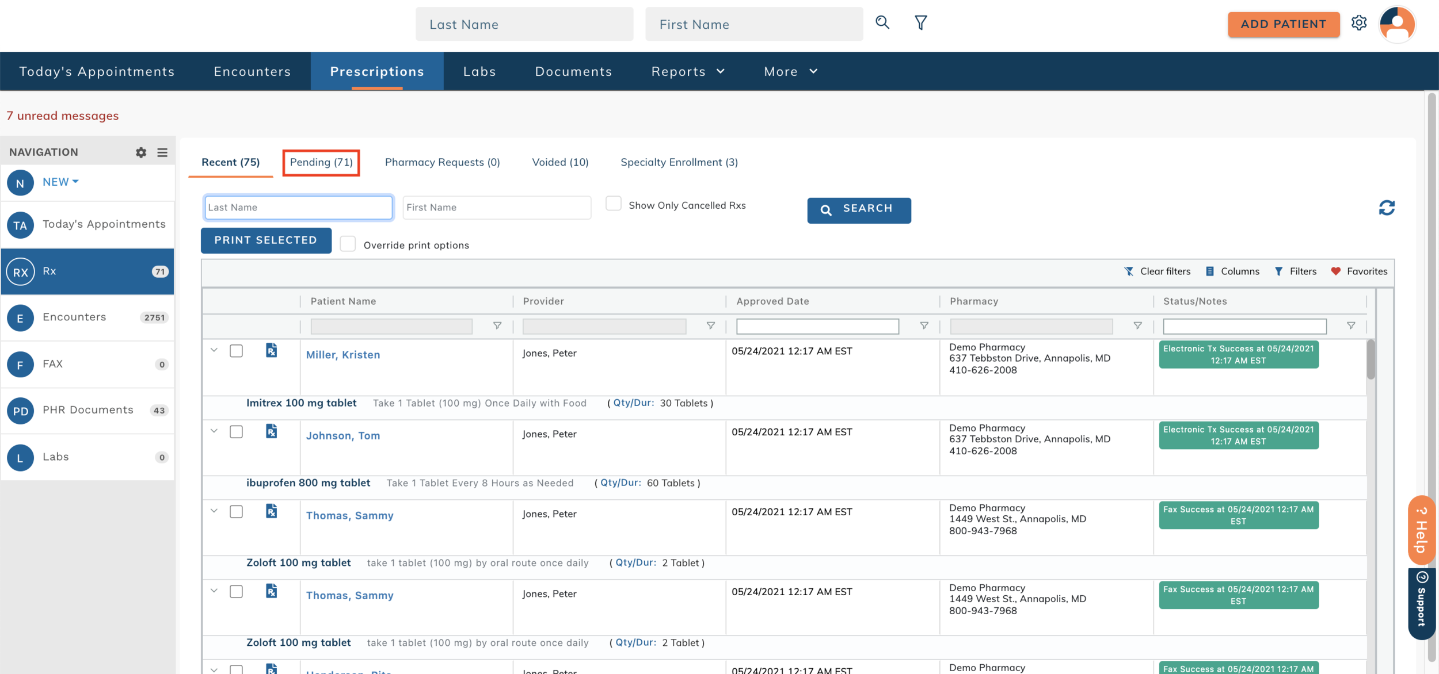The height and width of the screenshot is (674, 1439).
Task: Click the magnifier search icon in header
Action: pyautogui.click(x=882, y=23)
